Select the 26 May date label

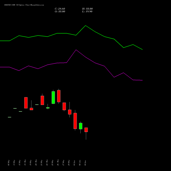pos(58,162)
